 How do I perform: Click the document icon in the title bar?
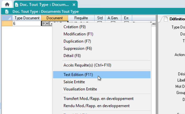point(7,12)
